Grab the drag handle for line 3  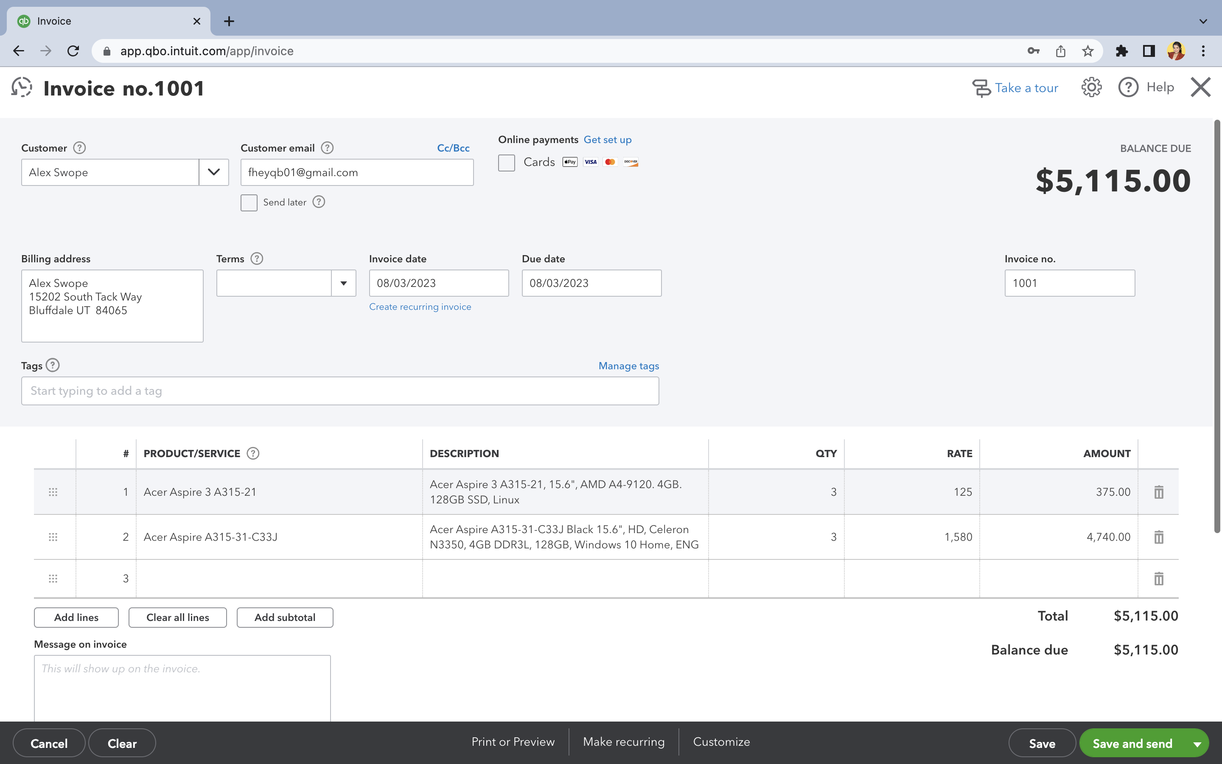53,579
